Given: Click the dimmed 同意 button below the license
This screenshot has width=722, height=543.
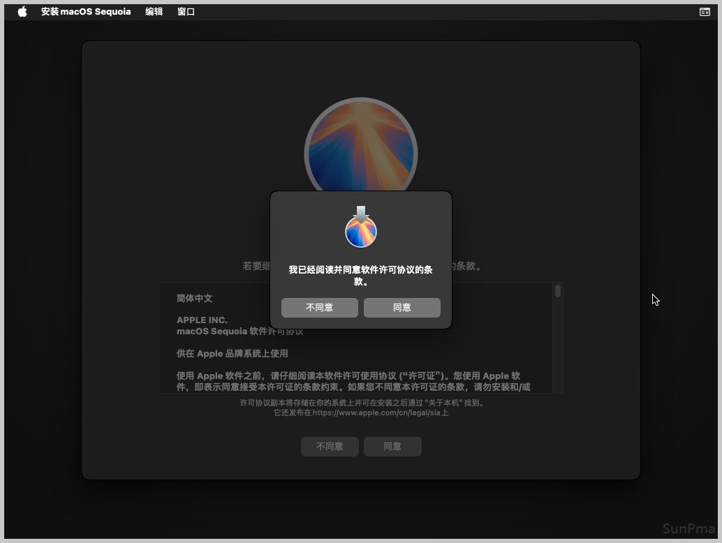Looking at the screenshot, I should (x=392, y=447).
